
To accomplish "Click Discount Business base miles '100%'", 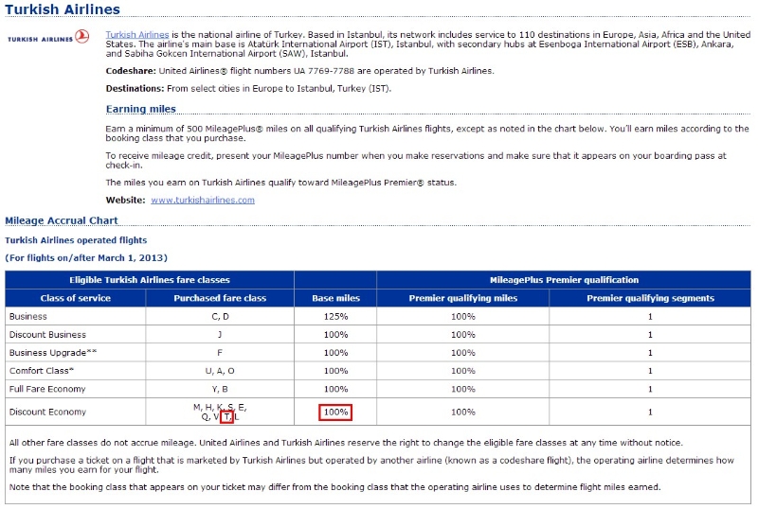I will pyautogui.click(x=335, y=335).
